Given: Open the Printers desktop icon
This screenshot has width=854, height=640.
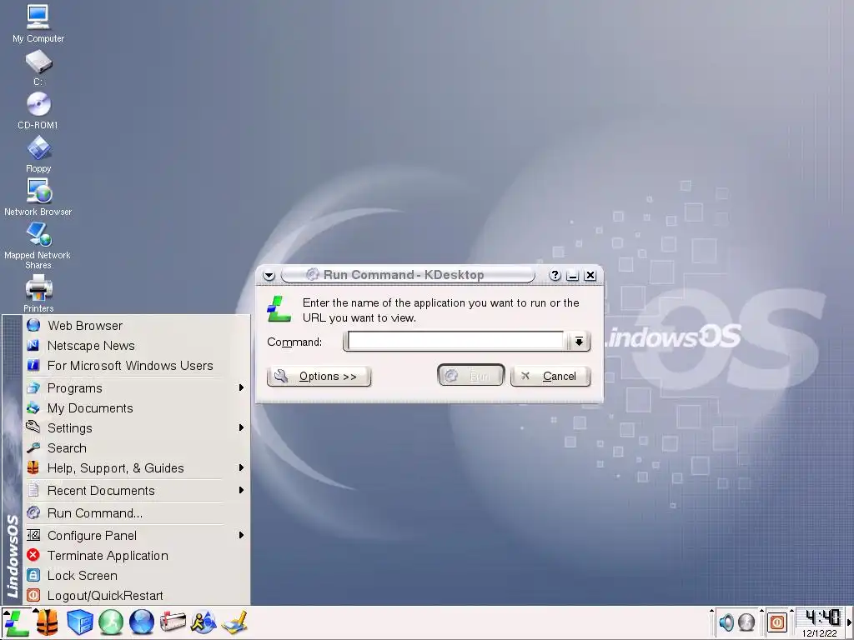Looking at the screenshot, I should (38, 293).
